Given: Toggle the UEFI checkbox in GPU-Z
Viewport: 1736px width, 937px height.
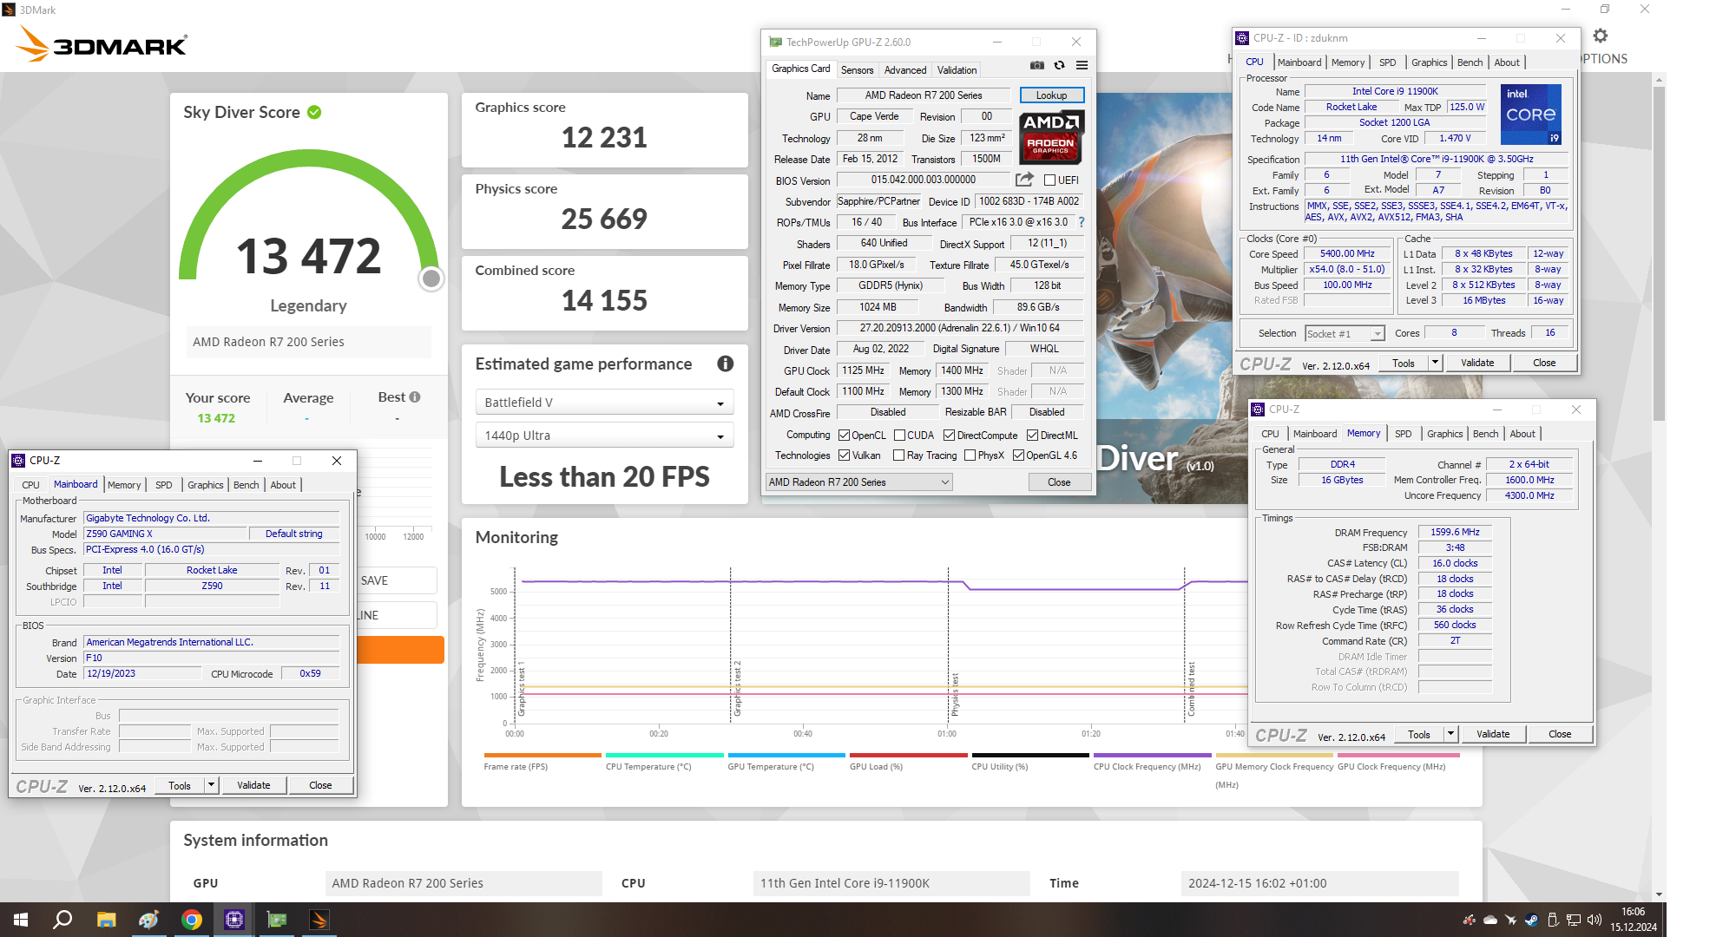Looking at the screenshot, I should (x=1049, y=180).
